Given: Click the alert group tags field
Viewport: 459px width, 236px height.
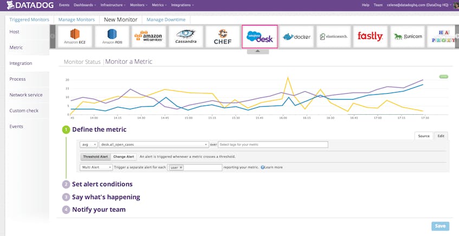Looking at the screenshot, I should [195, 167].
